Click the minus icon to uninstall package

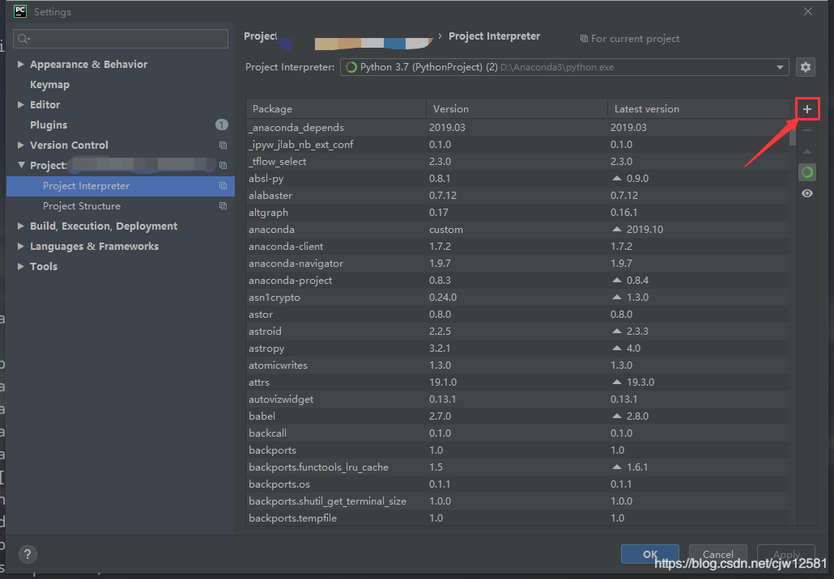[x=806, y=130]
